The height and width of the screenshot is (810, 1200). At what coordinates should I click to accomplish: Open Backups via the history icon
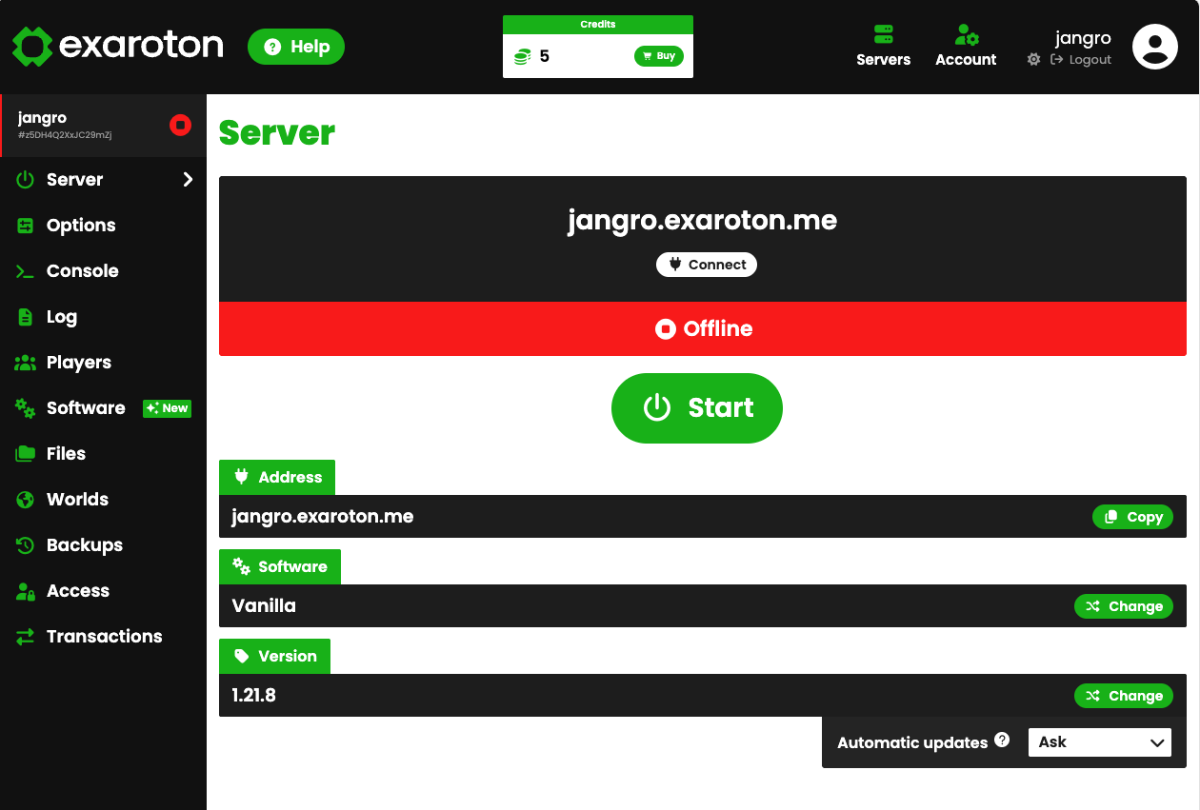click(26, 544)
